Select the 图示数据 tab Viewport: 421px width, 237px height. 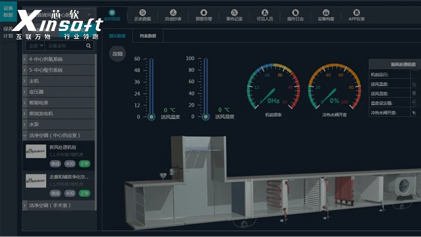coord(117,36)
